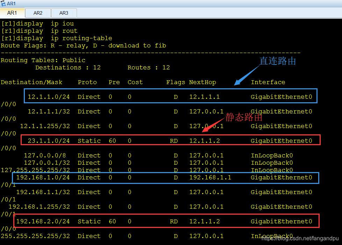Click the 'display ip routing-table' command line

pos(57,38)
